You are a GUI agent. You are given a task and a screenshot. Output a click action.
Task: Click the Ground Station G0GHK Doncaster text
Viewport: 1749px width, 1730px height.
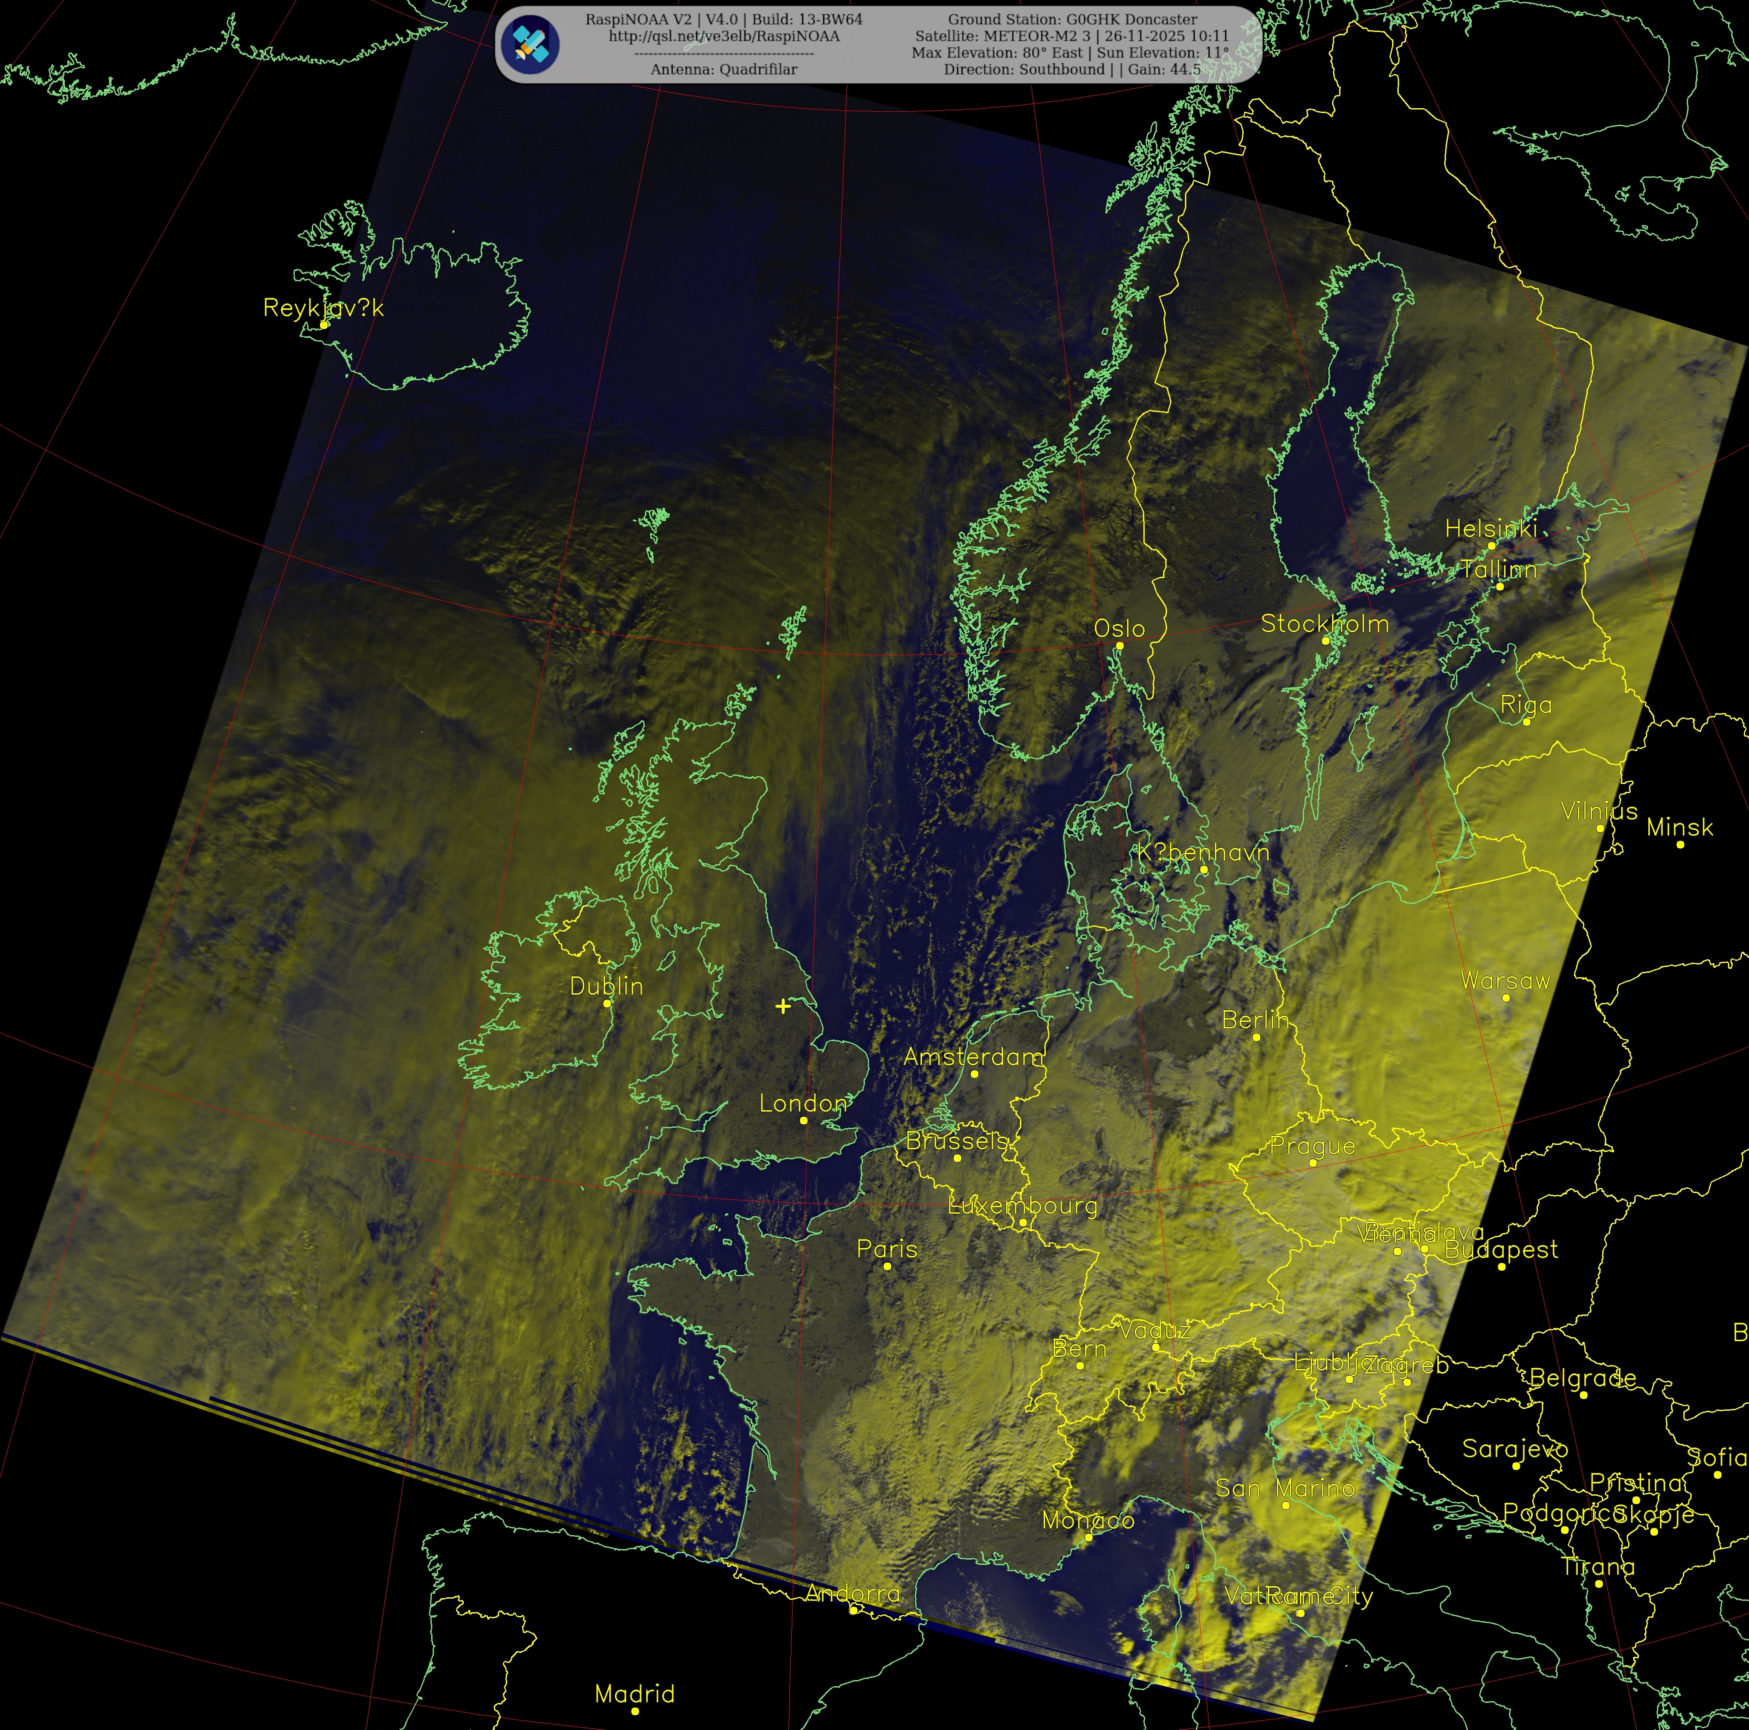pos(1072,19)
